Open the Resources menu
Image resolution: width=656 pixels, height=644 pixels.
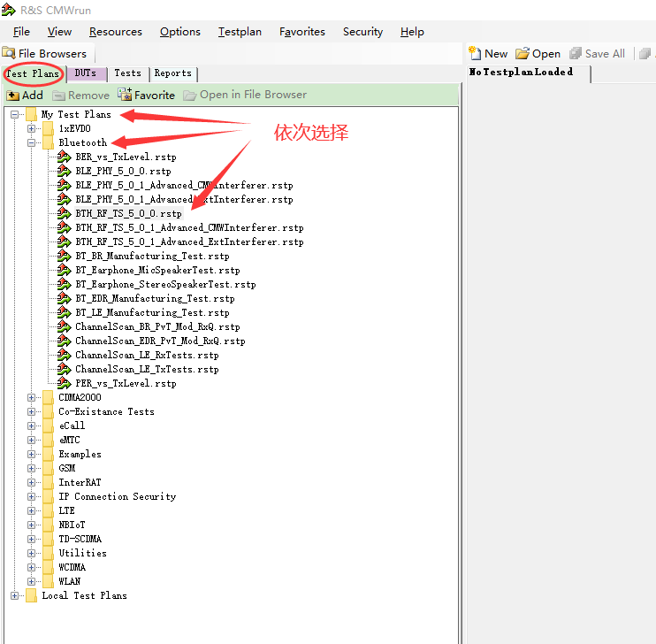pyautogui.click(x=116, y=32)
